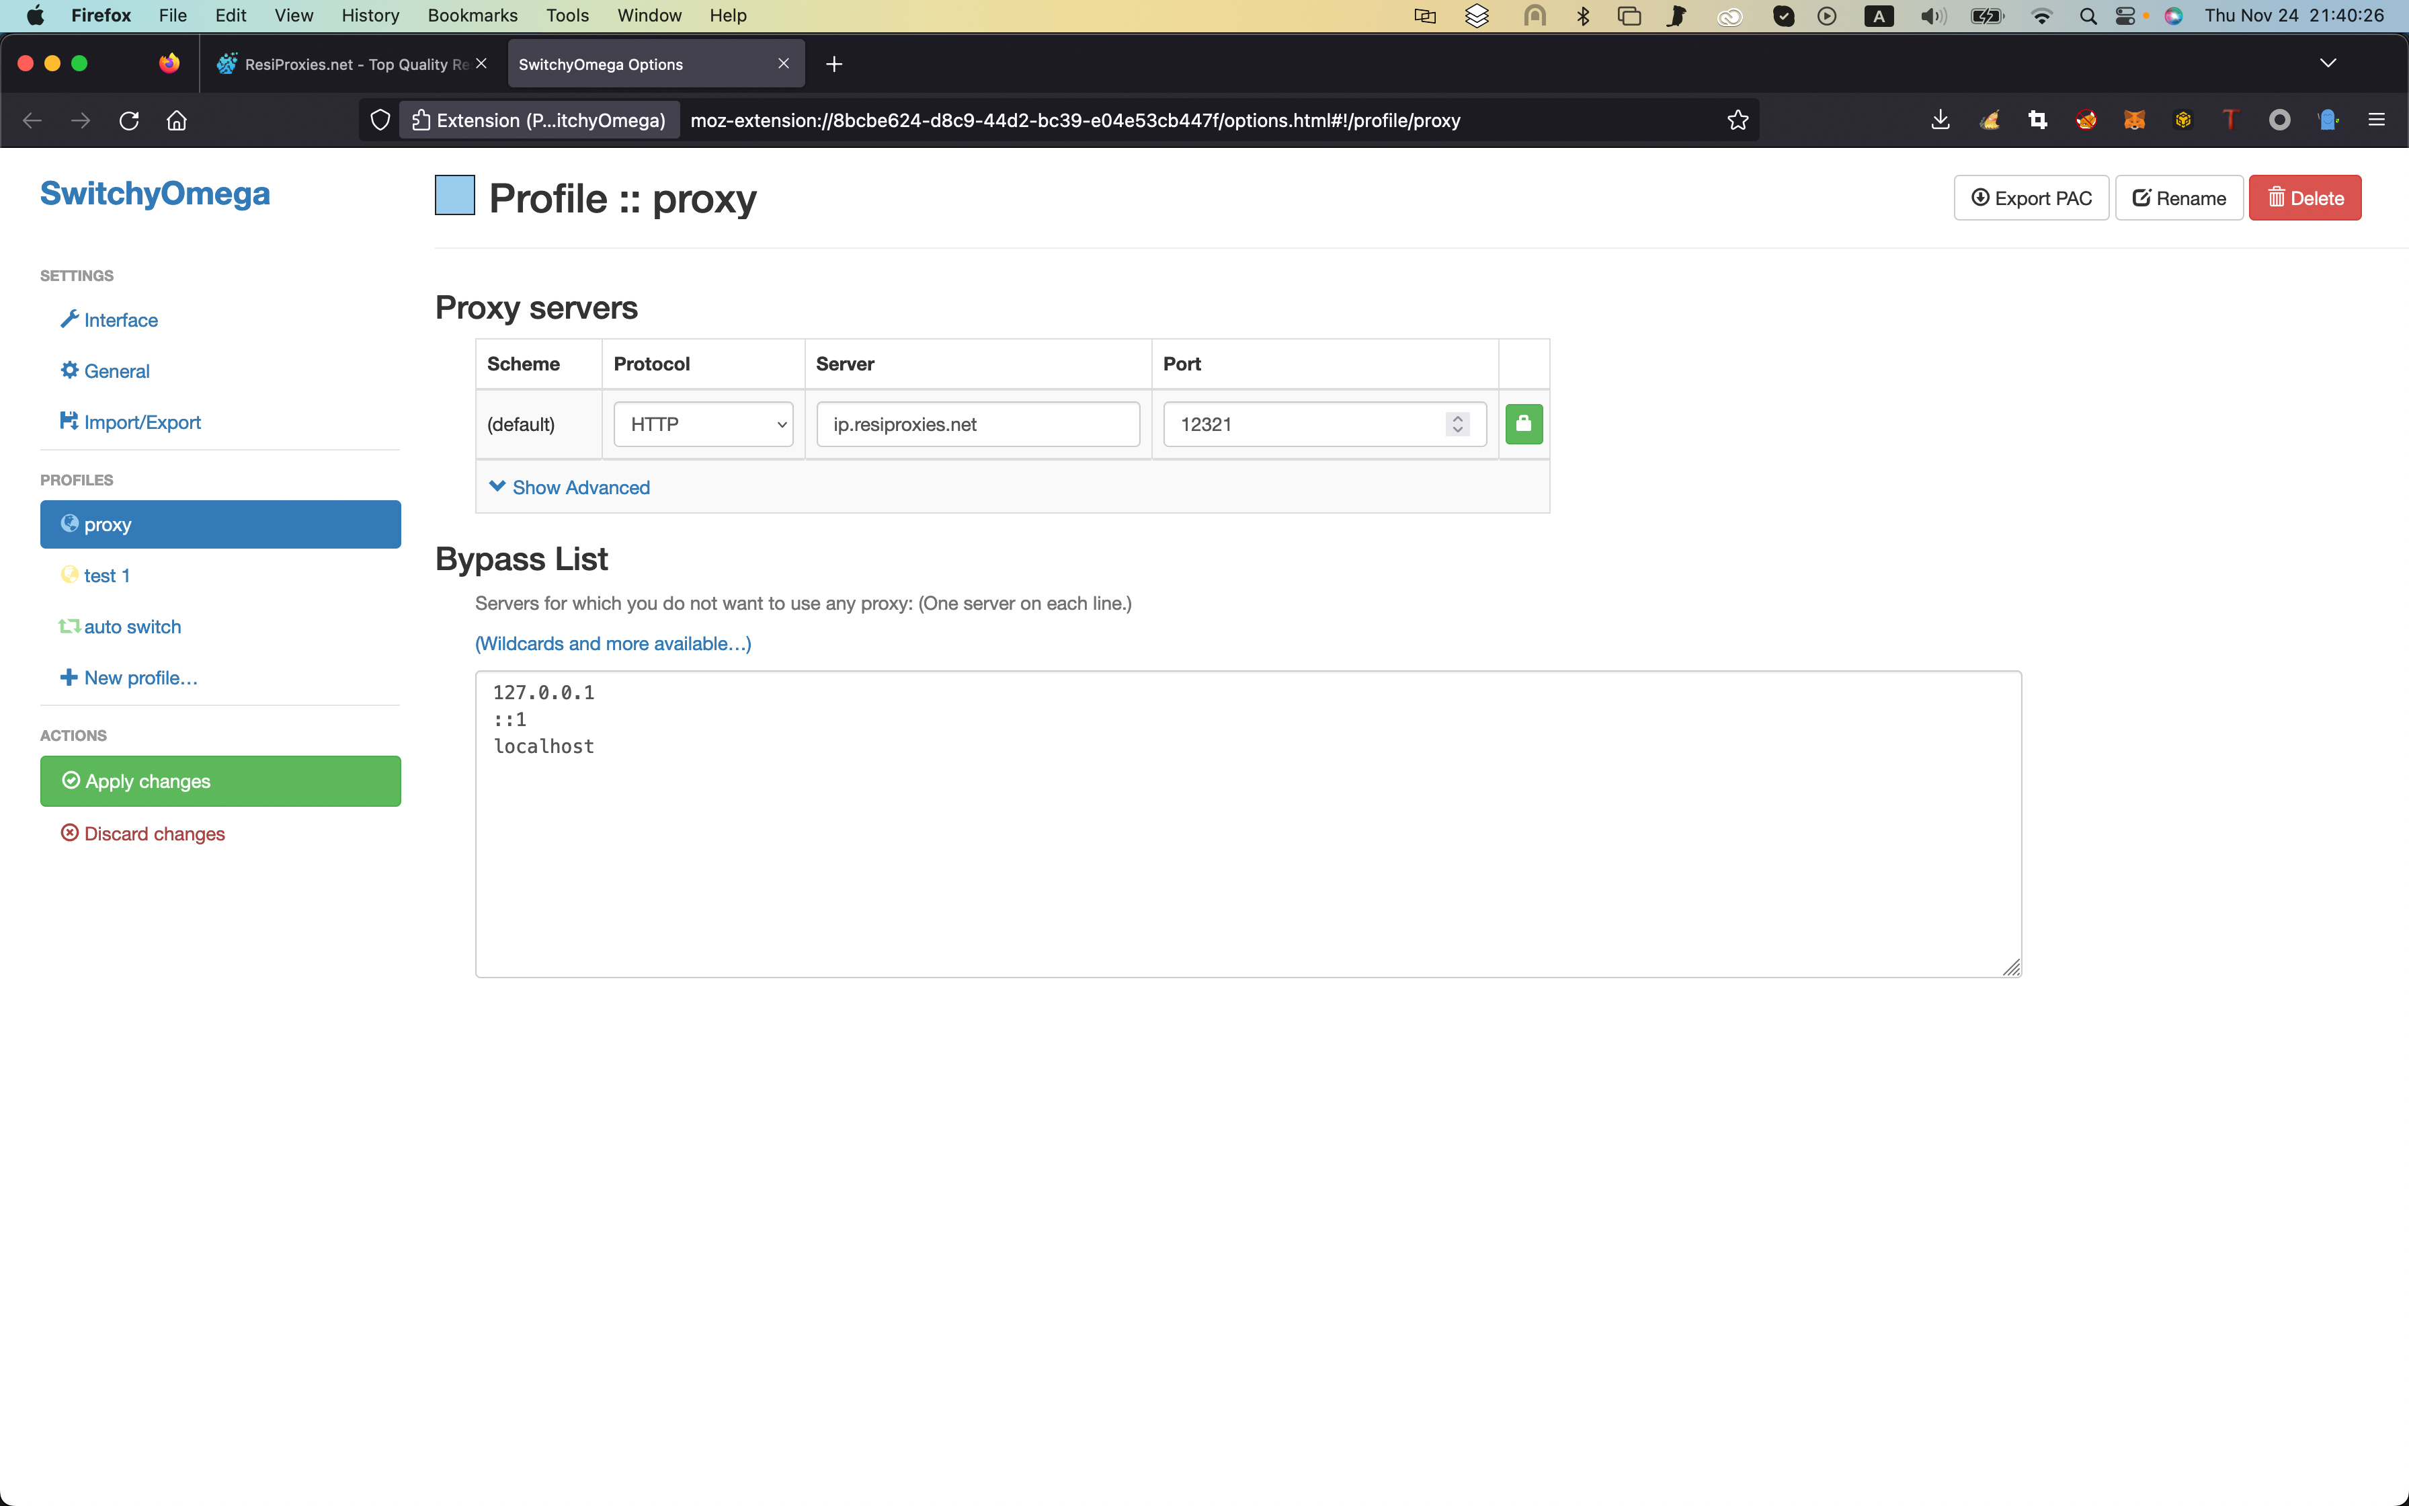Delete the proxy profile

click(x=2304, y=198)
